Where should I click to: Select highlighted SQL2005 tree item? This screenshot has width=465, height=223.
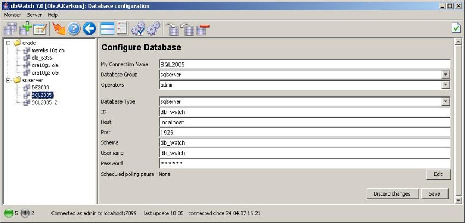click(x=42, y=95)
